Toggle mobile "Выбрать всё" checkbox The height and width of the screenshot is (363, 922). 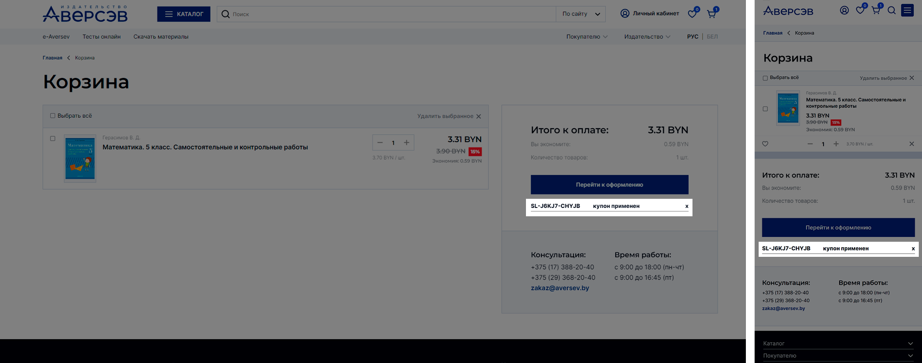click(765, 78)
